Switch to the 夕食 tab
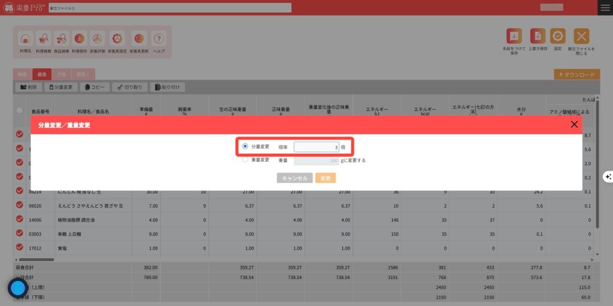Image resolution: width=613 pixels, height=306 pixels. pyautogui.click(x=61, y=74)
